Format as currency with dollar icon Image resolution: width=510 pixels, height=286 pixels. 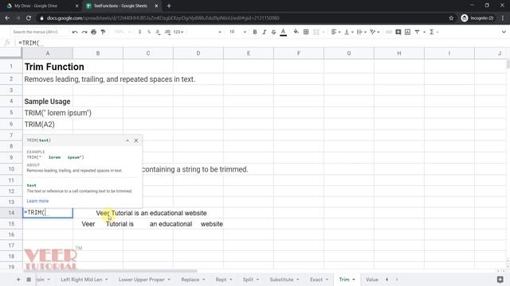(x=139, y=32)
